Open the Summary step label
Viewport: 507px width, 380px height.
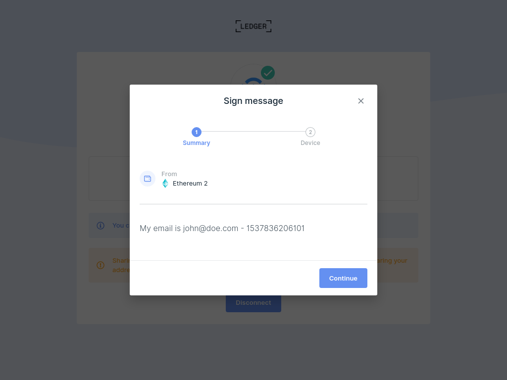(196, 143)
